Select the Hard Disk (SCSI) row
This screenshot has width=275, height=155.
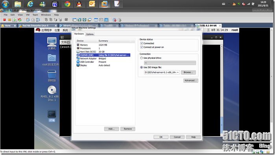(x=103, y=52)
